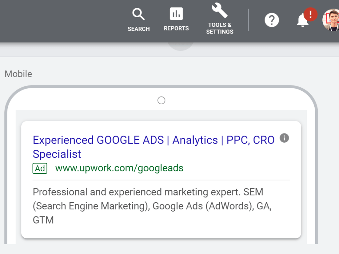Select the REPORTS label in header
The image size is (339, 254).
pyautogui.click(x=176, y=28)
